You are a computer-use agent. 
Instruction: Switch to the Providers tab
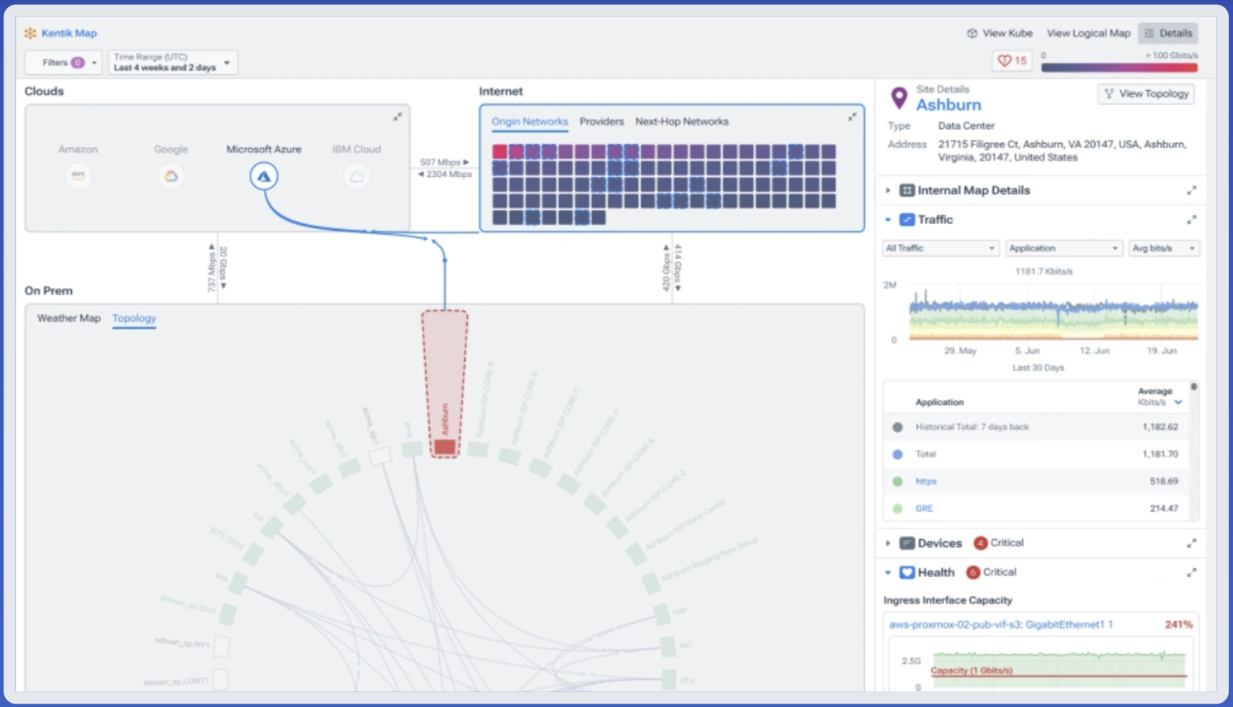click(x=601, y=122)
